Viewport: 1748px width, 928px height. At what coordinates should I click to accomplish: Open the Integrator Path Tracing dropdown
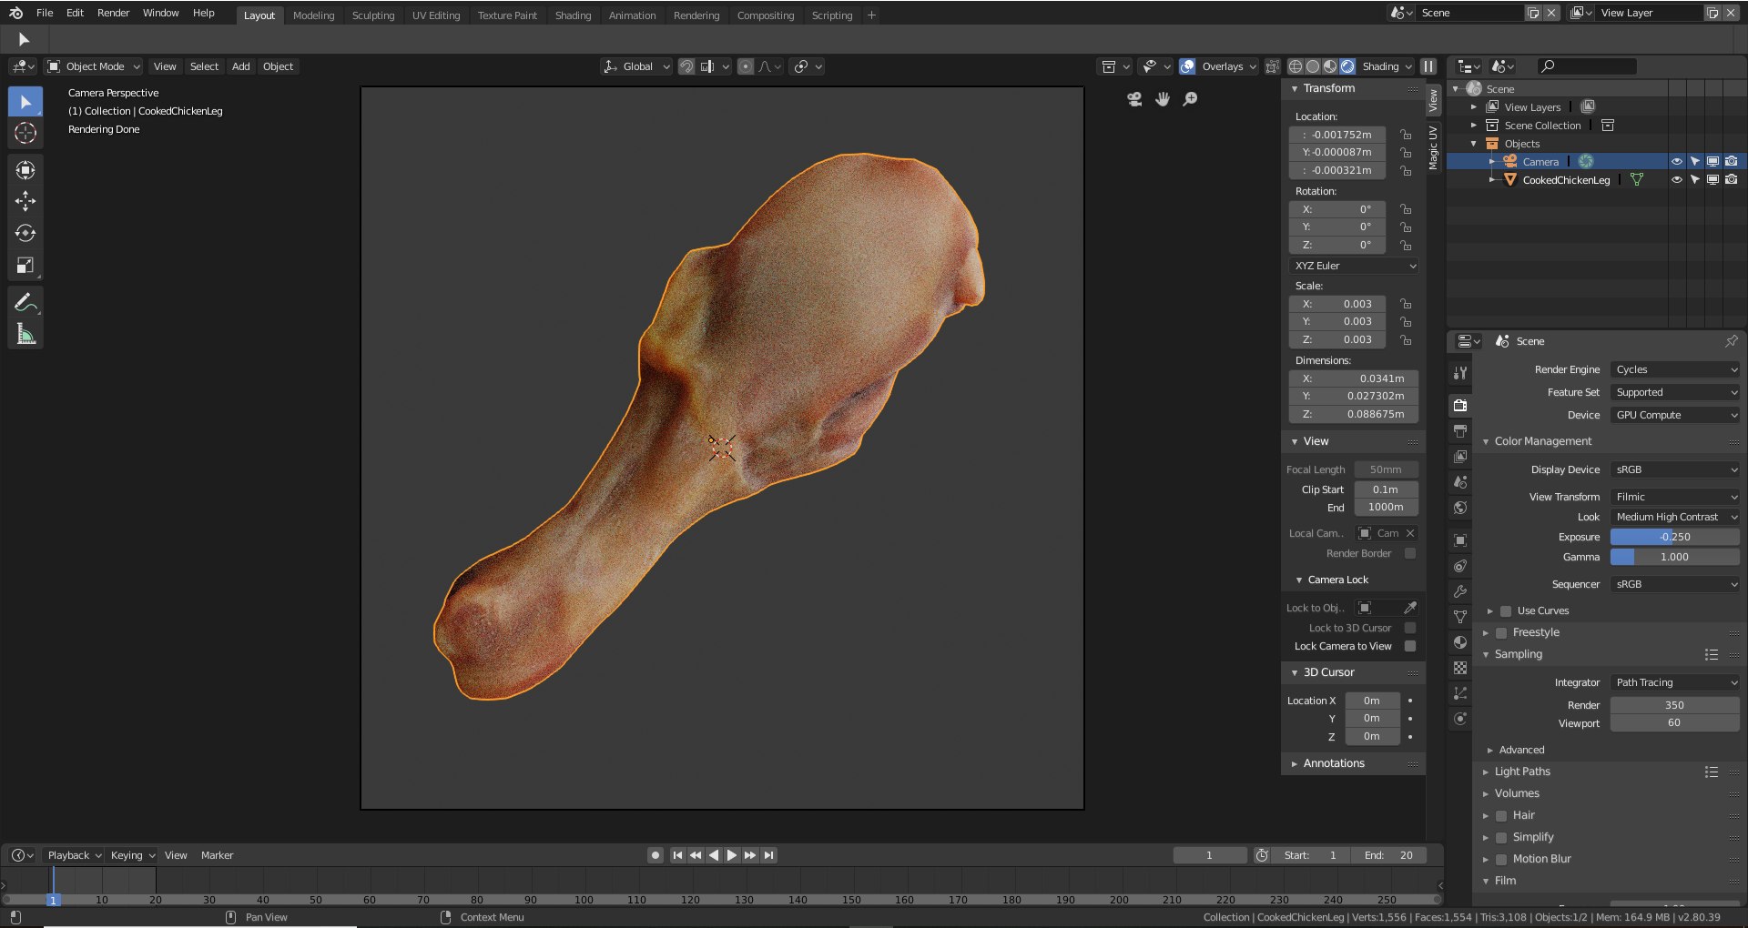[x=1675, y=682]
